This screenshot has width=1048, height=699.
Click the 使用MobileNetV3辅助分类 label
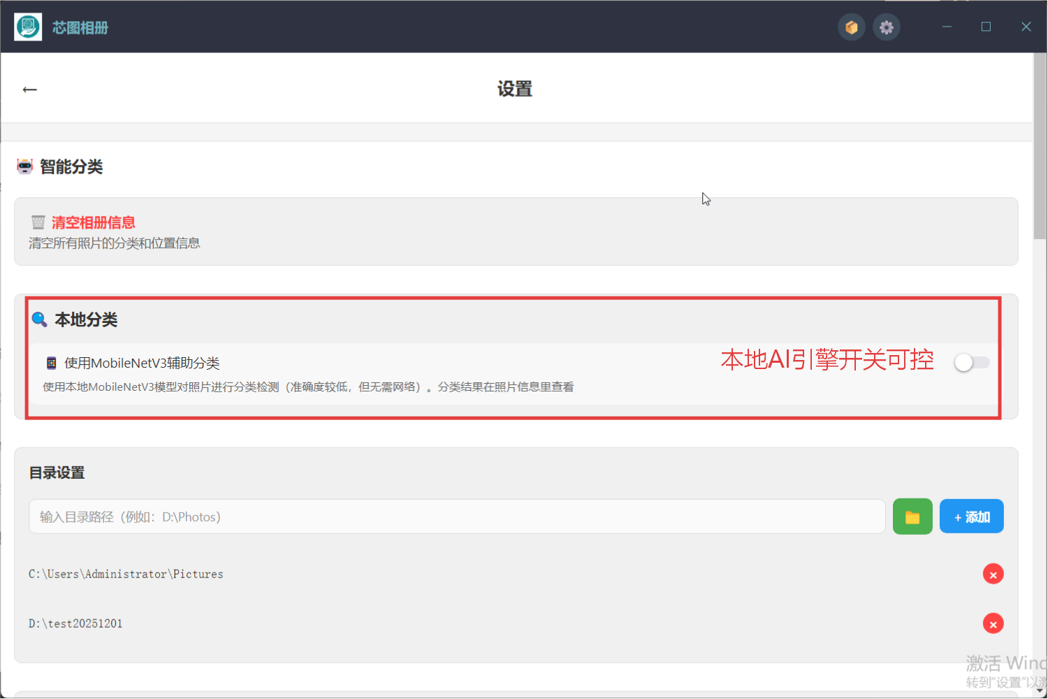click(x=142, y=363)
